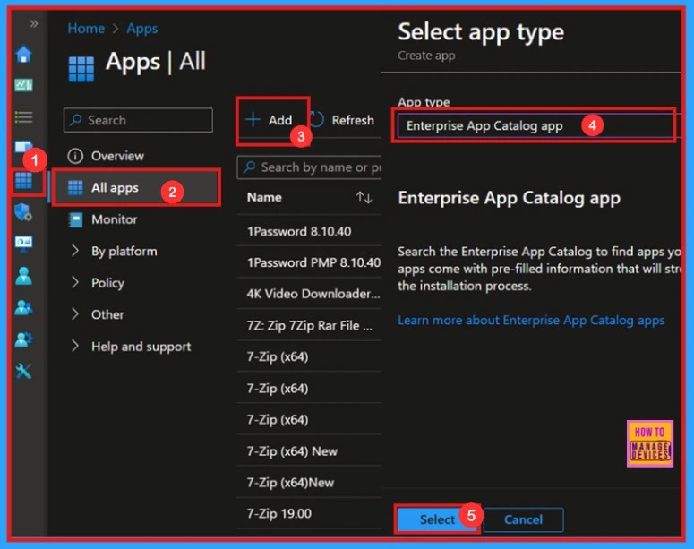Open Endpoint security shield icon
Image resolution: width=694 pixels, height=549 pixels.
click(x=23, y=212)
